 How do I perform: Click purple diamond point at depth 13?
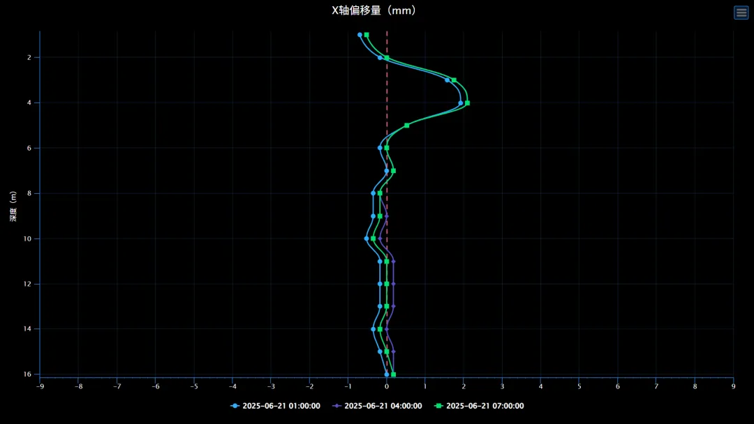pyautogui.click(x=394, y=306)
